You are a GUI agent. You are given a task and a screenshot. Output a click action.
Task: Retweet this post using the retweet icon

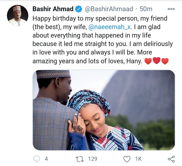click(x=81, y=159)
